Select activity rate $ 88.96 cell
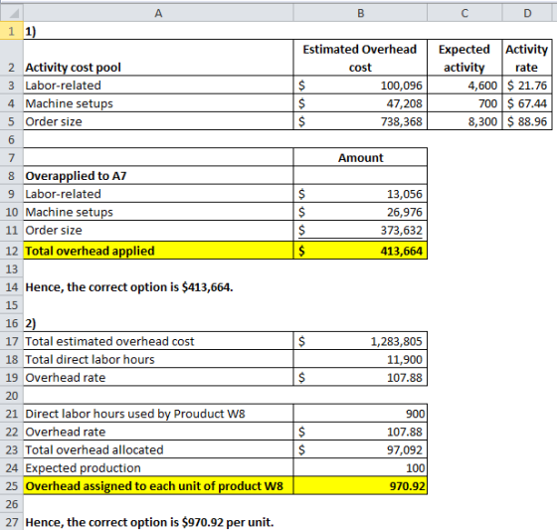Image resolution: width=557 pixels, height=530 pixels. [x=527, y=121]
